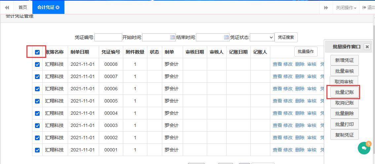Click into the 凭证编号 input field
The image size is (375, 164).
(108, 37)
